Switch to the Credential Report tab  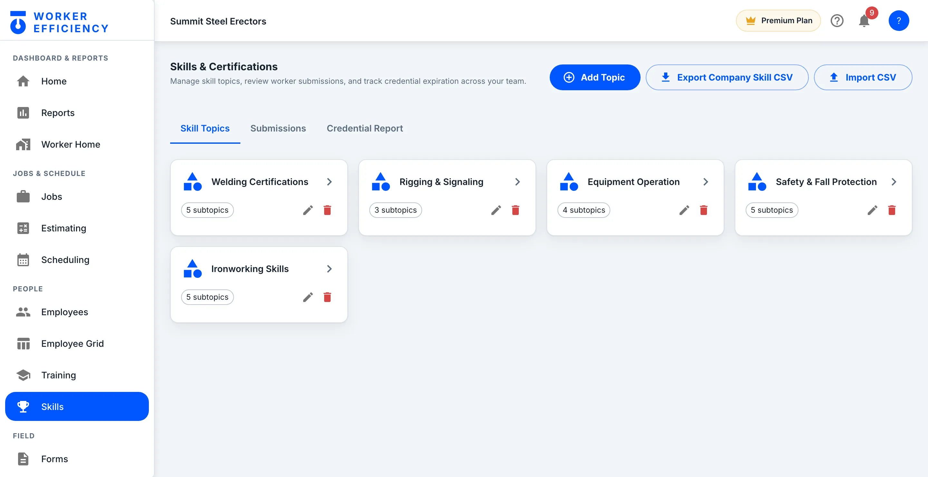pyautogui.click(x=364, y=129)
